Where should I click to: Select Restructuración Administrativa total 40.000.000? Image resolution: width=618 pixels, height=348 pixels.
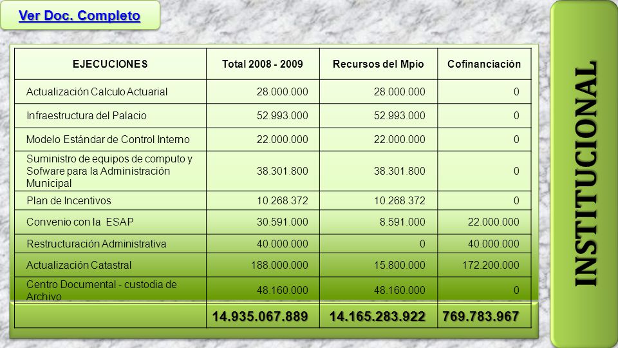[x=283, y=244]
